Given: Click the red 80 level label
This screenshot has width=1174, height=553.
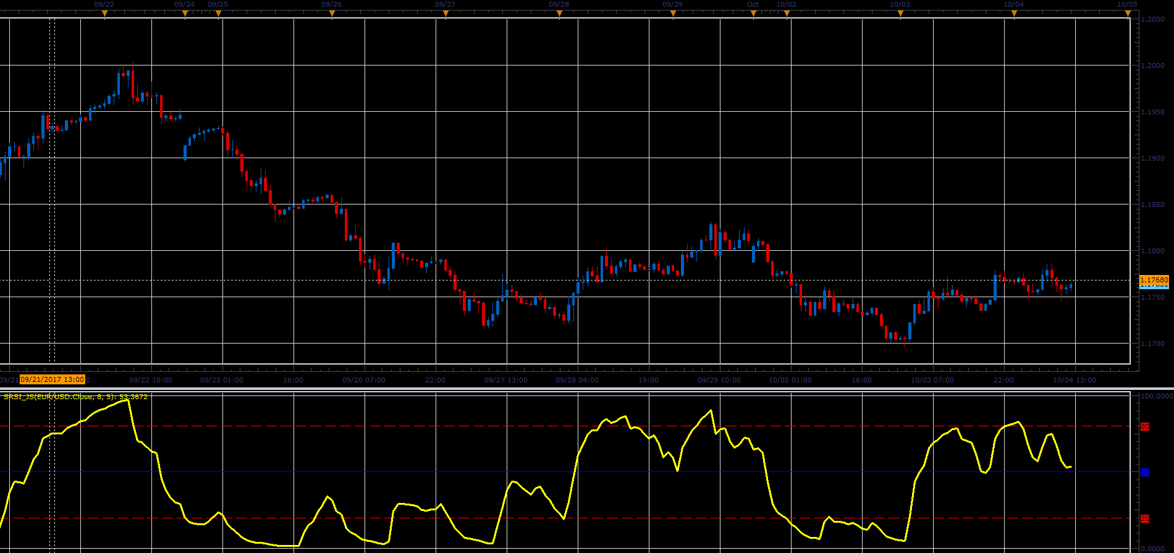Looking at the screenshot, I should click(x=1145, y=427).
